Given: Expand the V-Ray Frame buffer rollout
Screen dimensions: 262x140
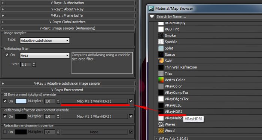Looking at the screenshot, I should pos(68,16).
